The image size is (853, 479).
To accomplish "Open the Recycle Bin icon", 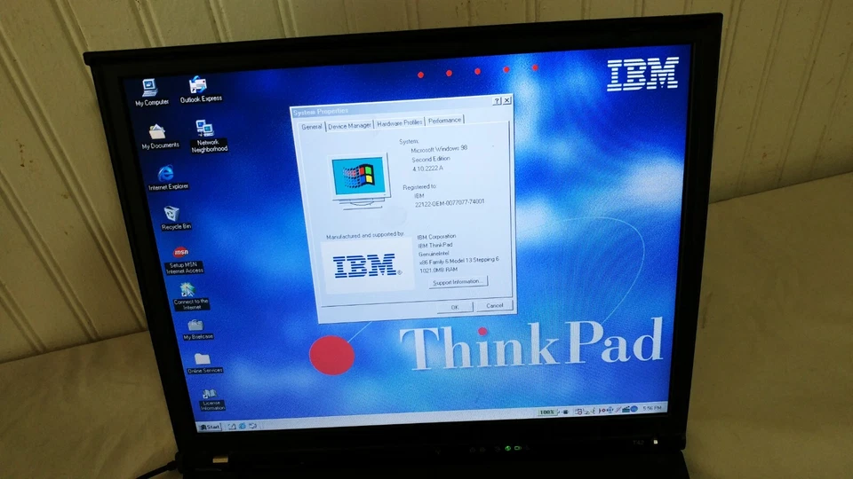I will tap(174, 218).
